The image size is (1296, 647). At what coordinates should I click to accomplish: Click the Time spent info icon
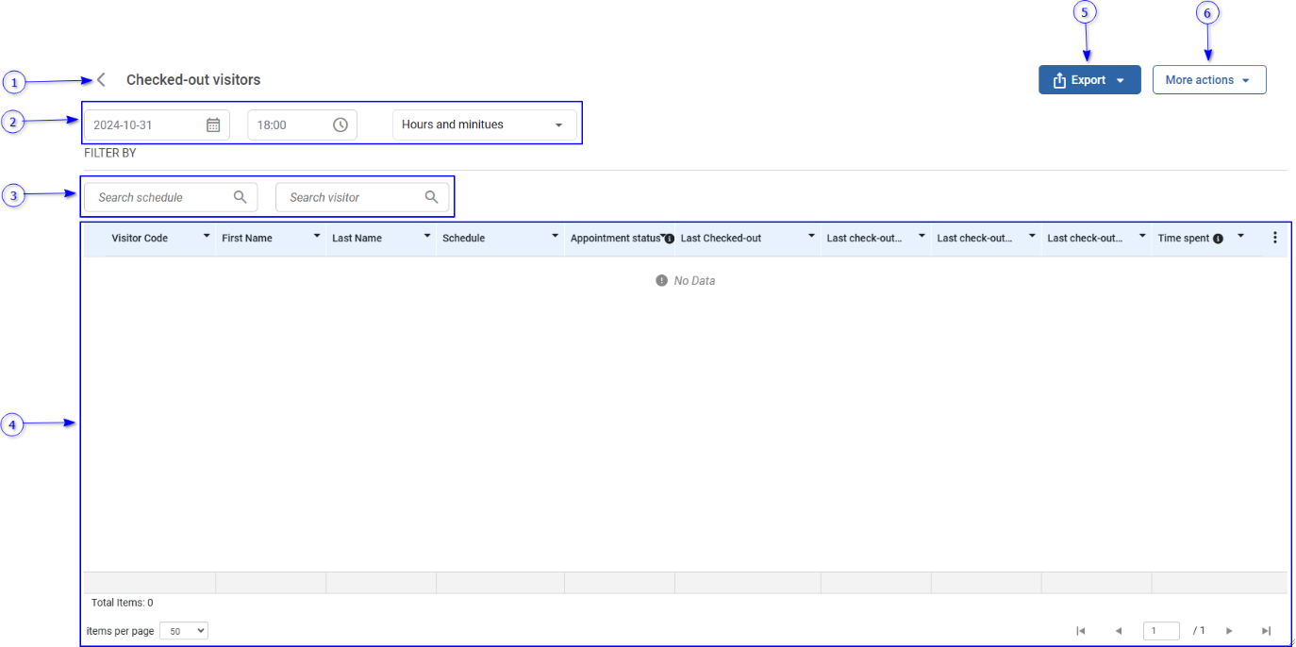1218,239
